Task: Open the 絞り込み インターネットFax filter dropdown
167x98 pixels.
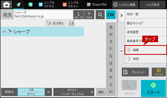Action: 74,92
